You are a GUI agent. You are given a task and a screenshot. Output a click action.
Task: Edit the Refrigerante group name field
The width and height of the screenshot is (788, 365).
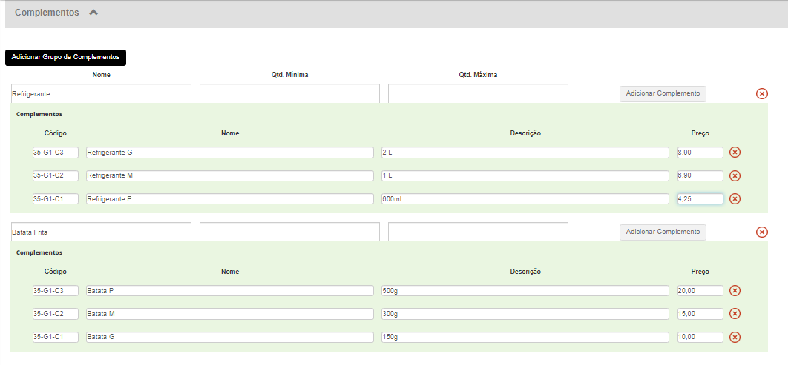pos(101,94)
